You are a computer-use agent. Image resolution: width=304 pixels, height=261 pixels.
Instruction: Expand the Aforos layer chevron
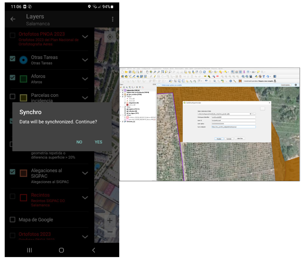(x=85, y=79)
